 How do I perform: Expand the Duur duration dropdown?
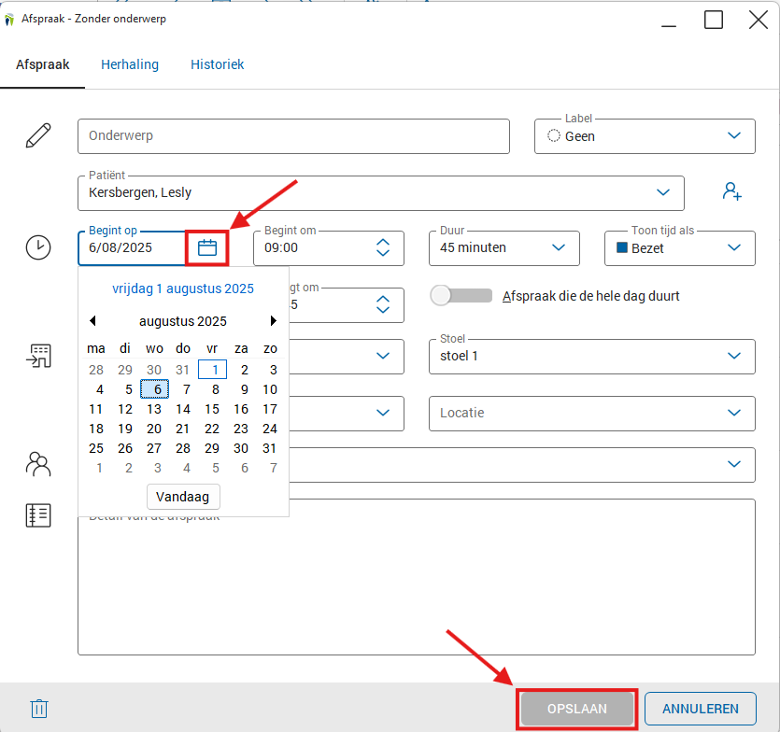[559, 248]
